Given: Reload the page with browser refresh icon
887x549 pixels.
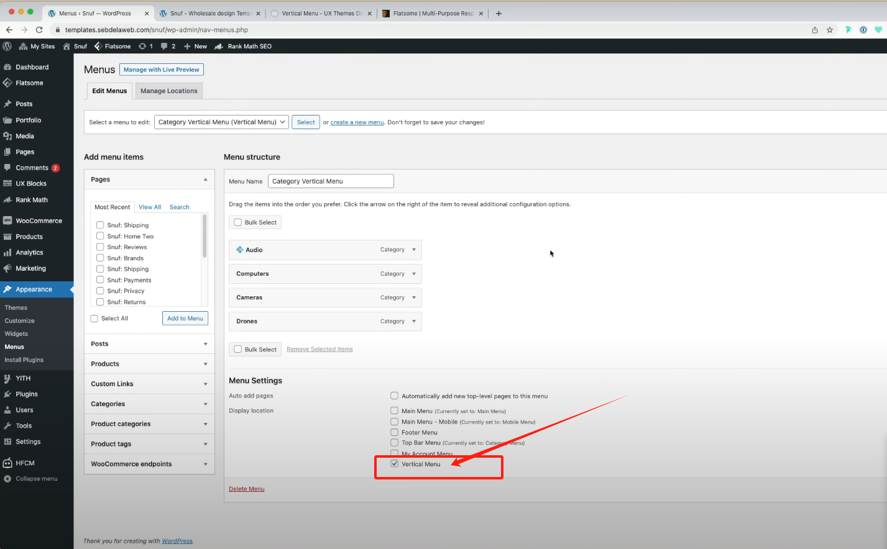Looking at the screenshot, I should click(x=39, y=30).
